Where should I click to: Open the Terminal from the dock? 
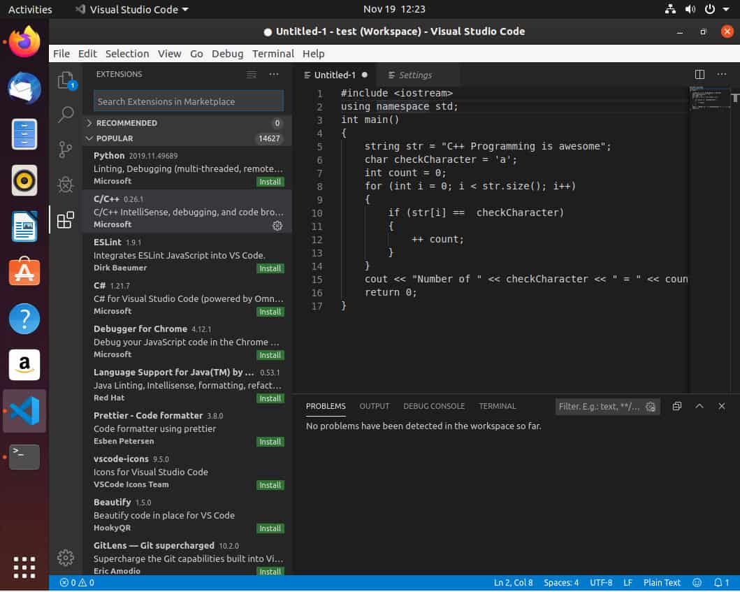[24, 457]
